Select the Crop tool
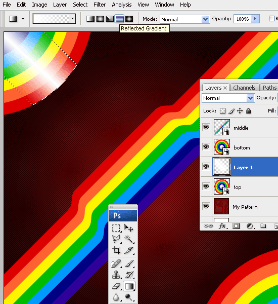 [x=116, y=250]
